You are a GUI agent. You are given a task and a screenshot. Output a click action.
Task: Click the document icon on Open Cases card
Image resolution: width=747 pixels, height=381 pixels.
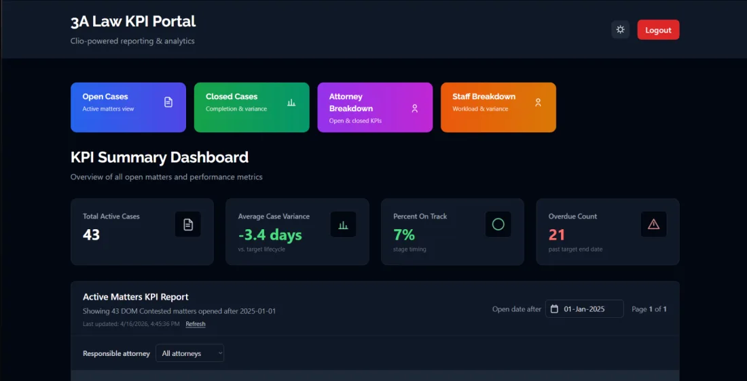(168, 102)
